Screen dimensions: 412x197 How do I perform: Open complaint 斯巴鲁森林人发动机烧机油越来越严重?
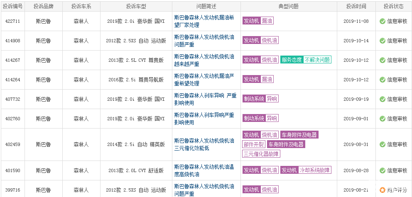pyautogui.click(x=204, y=60)
